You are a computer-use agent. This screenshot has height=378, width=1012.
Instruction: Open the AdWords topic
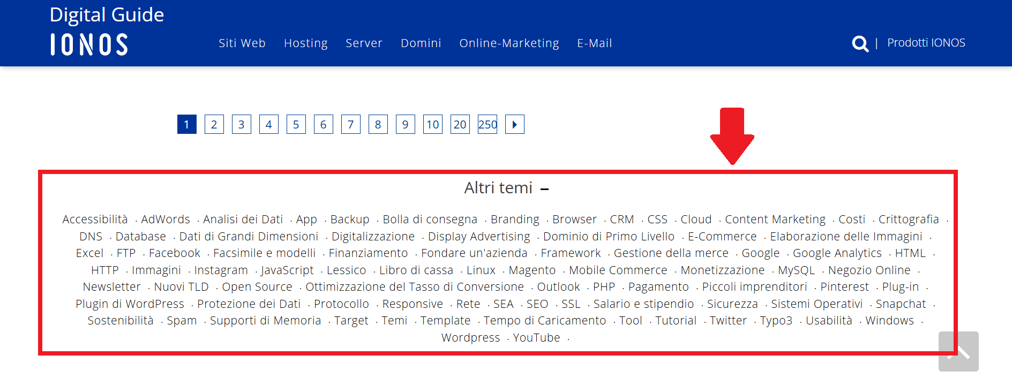(x=166, y=219)
